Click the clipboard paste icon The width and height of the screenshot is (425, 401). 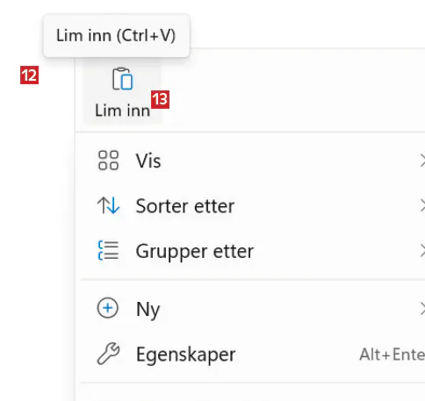point(122,79)
